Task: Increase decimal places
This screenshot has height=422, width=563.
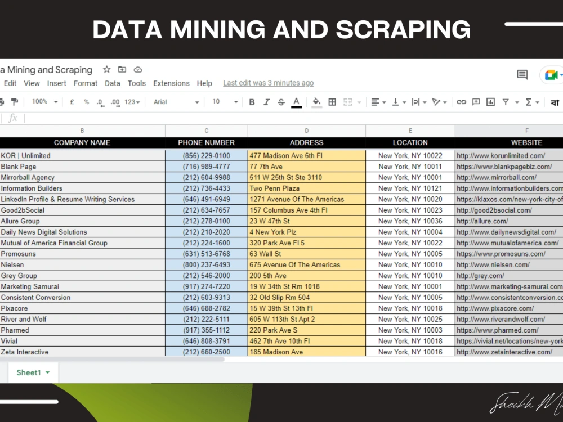Action: [115, 102]
